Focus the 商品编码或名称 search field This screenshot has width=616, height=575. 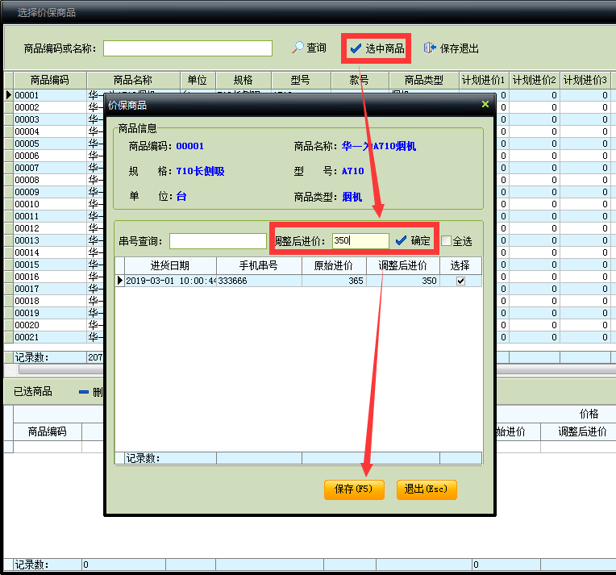[187, 48]
